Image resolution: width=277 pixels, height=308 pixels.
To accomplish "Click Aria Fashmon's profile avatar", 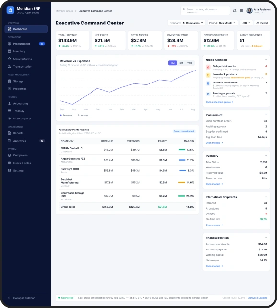I will (250, 11).
